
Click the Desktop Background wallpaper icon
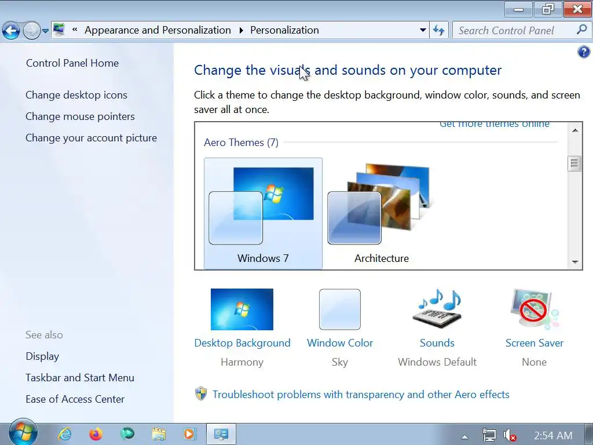coord(242,309)
